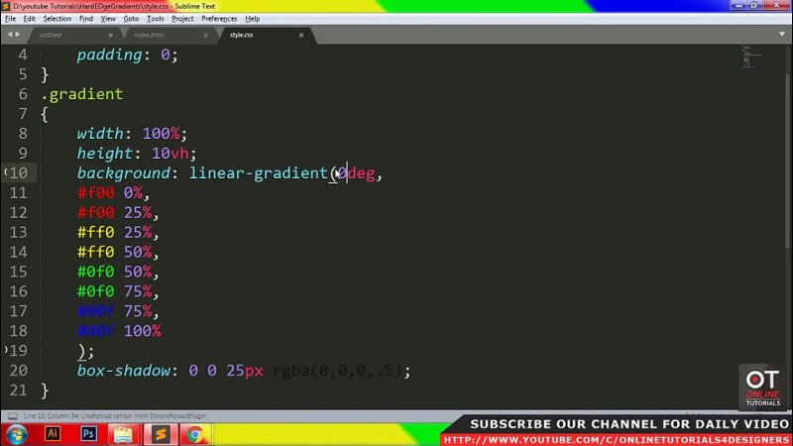Click the height property on line 9
This screenshot has height=446, width=793.
tap(105, 154)
